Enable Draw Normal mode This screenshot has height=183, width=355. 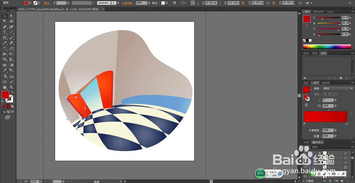[x=4, y=112]
